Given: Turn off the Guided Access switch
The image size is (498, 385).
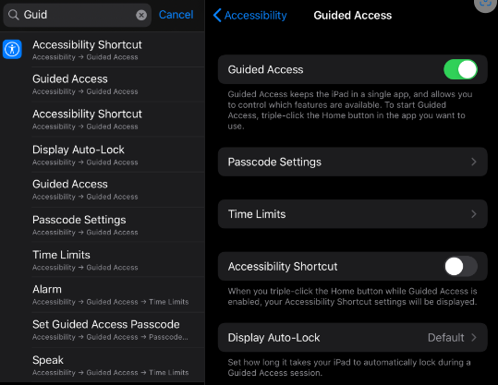Looking at the screenshot, I should point(460,69).
